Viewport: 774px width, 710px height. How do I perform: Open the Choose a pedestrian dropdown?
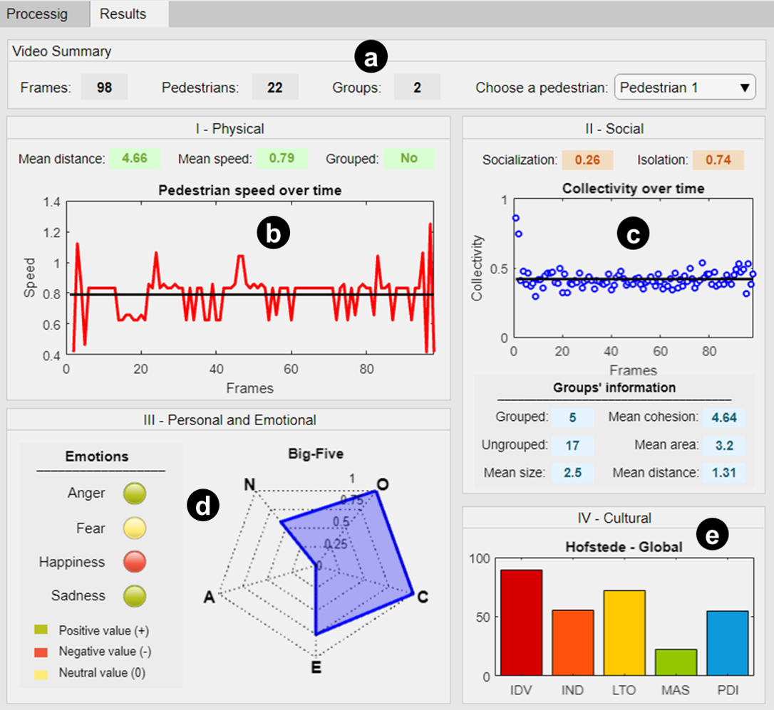click(685, 88)
